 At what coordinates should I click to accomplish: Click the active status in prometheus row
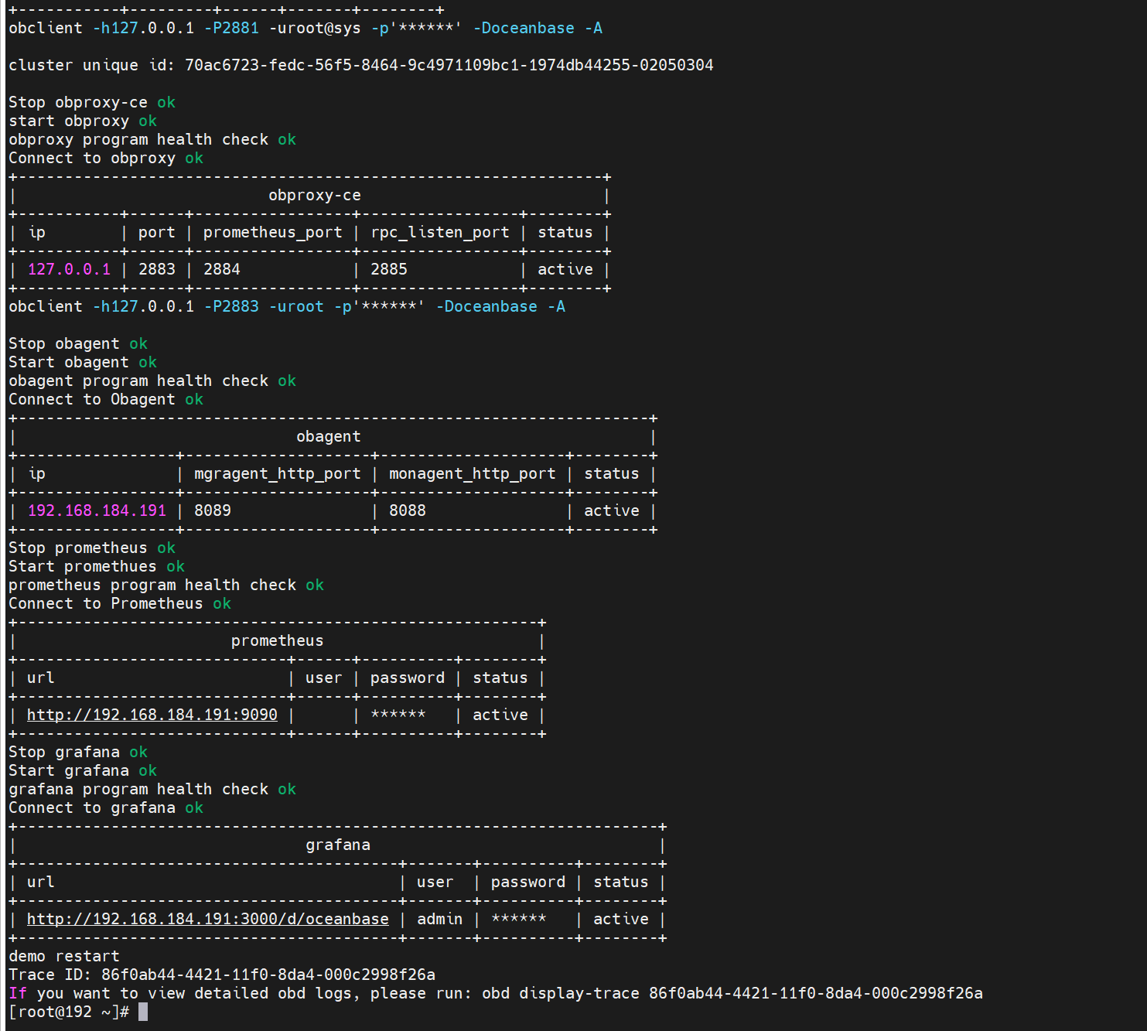(x=500, y=715)
